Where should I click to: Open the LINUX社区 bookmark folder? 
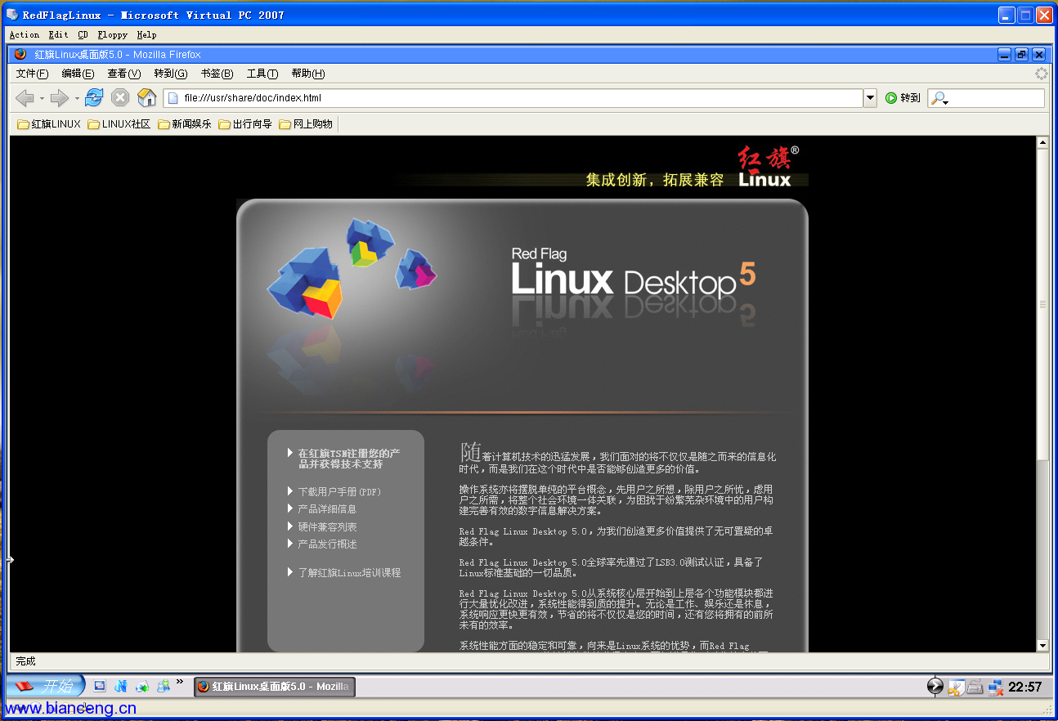[119, 124]
